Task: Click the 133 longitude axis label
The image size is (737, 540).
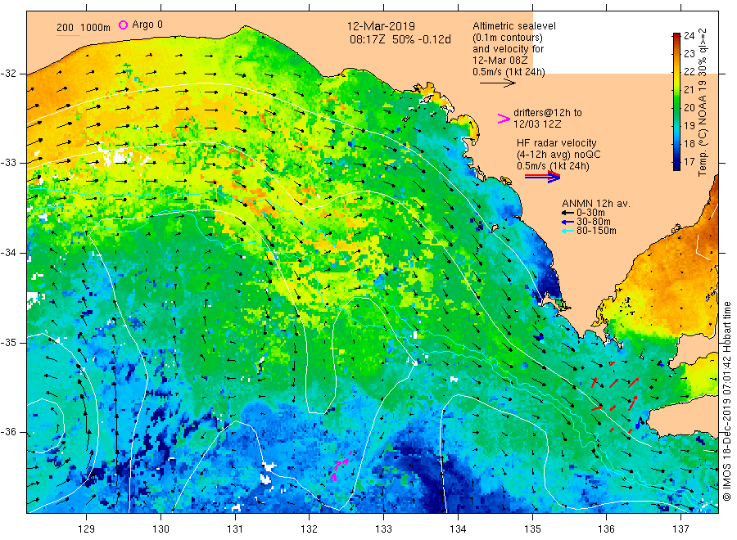Action: click(x=383, y=529)
